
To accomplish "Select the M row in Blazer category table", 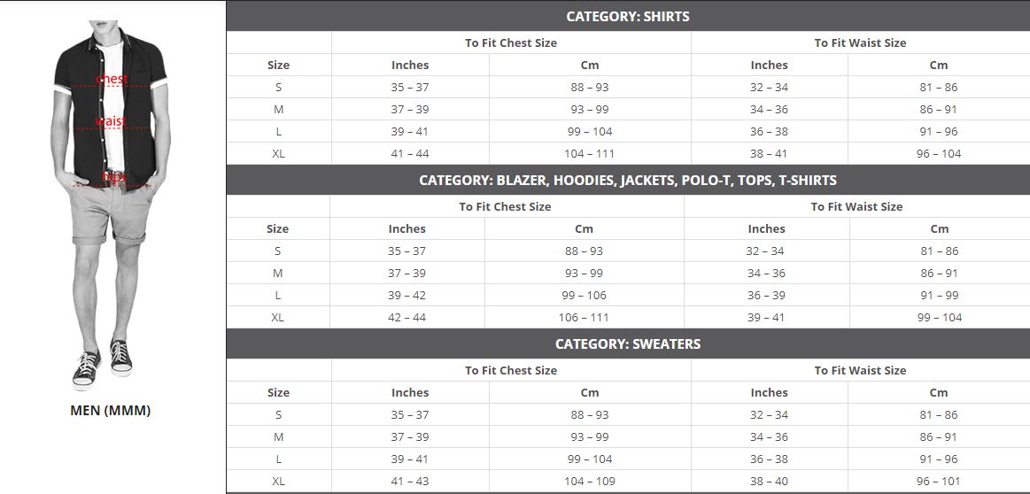I will (628, 274).
